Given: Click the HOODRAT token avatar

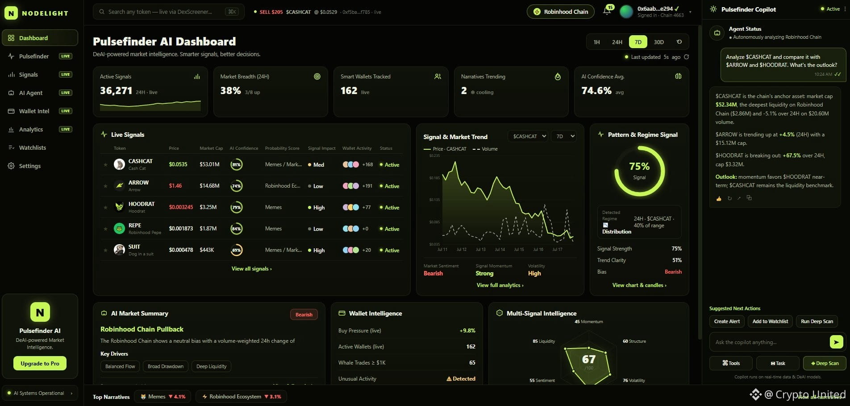Looking at the screenshot, I should pos(119,207).
